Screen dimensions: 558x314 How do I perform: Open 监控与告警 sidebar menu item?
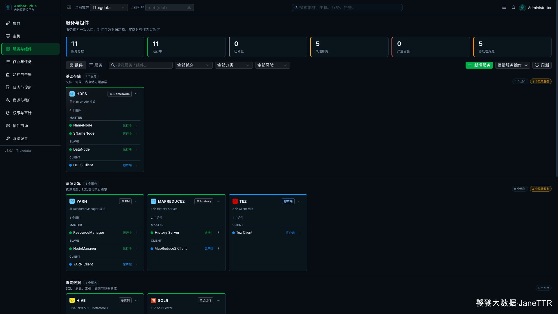pos(31,74)
